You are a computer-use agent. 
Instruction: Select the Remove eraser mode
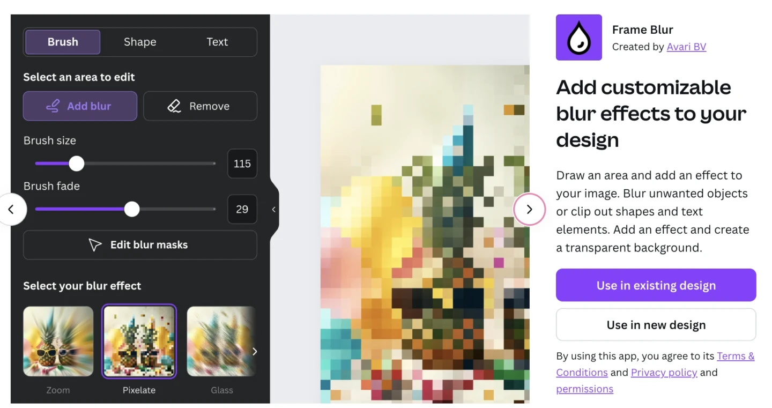click(x=200, y=106)
